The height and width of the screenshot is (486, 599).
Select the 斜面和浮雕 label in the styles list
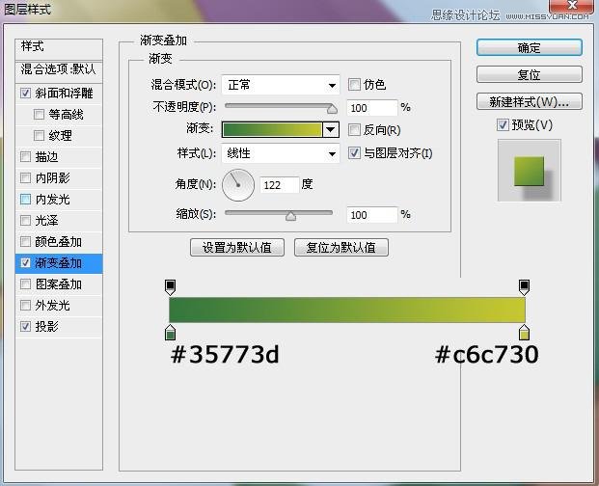point(64,94)
